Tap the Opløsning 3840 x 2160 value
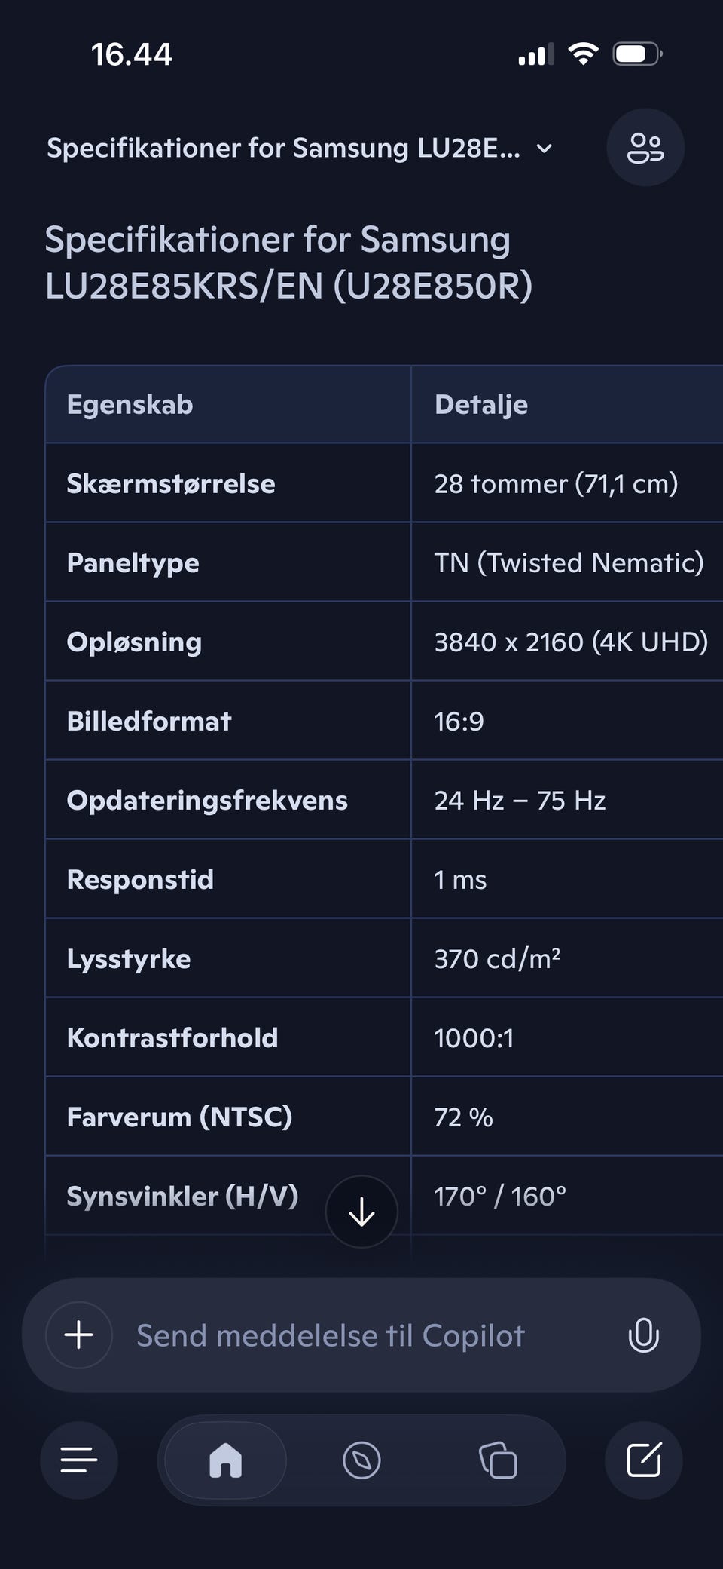Screen dimensions: 723x1569 tap(570, 642)
